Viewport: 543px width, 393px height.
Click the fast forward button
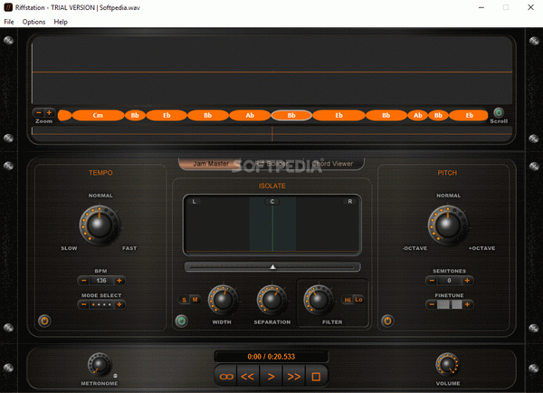pyautogui.click(x=293, y=377)
